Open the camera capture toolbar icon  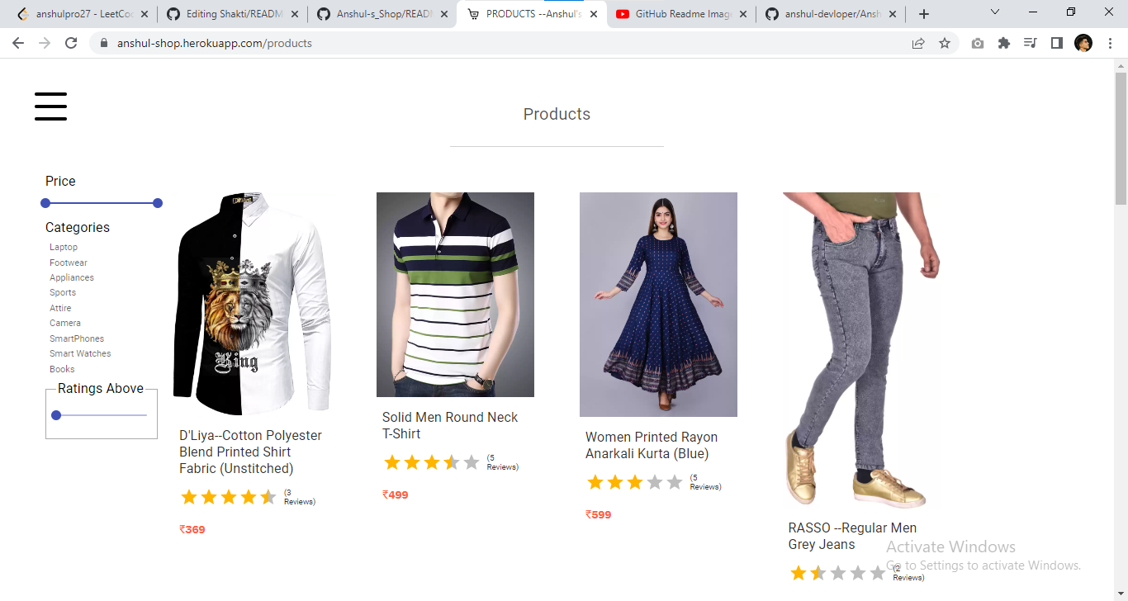(977, 43)
